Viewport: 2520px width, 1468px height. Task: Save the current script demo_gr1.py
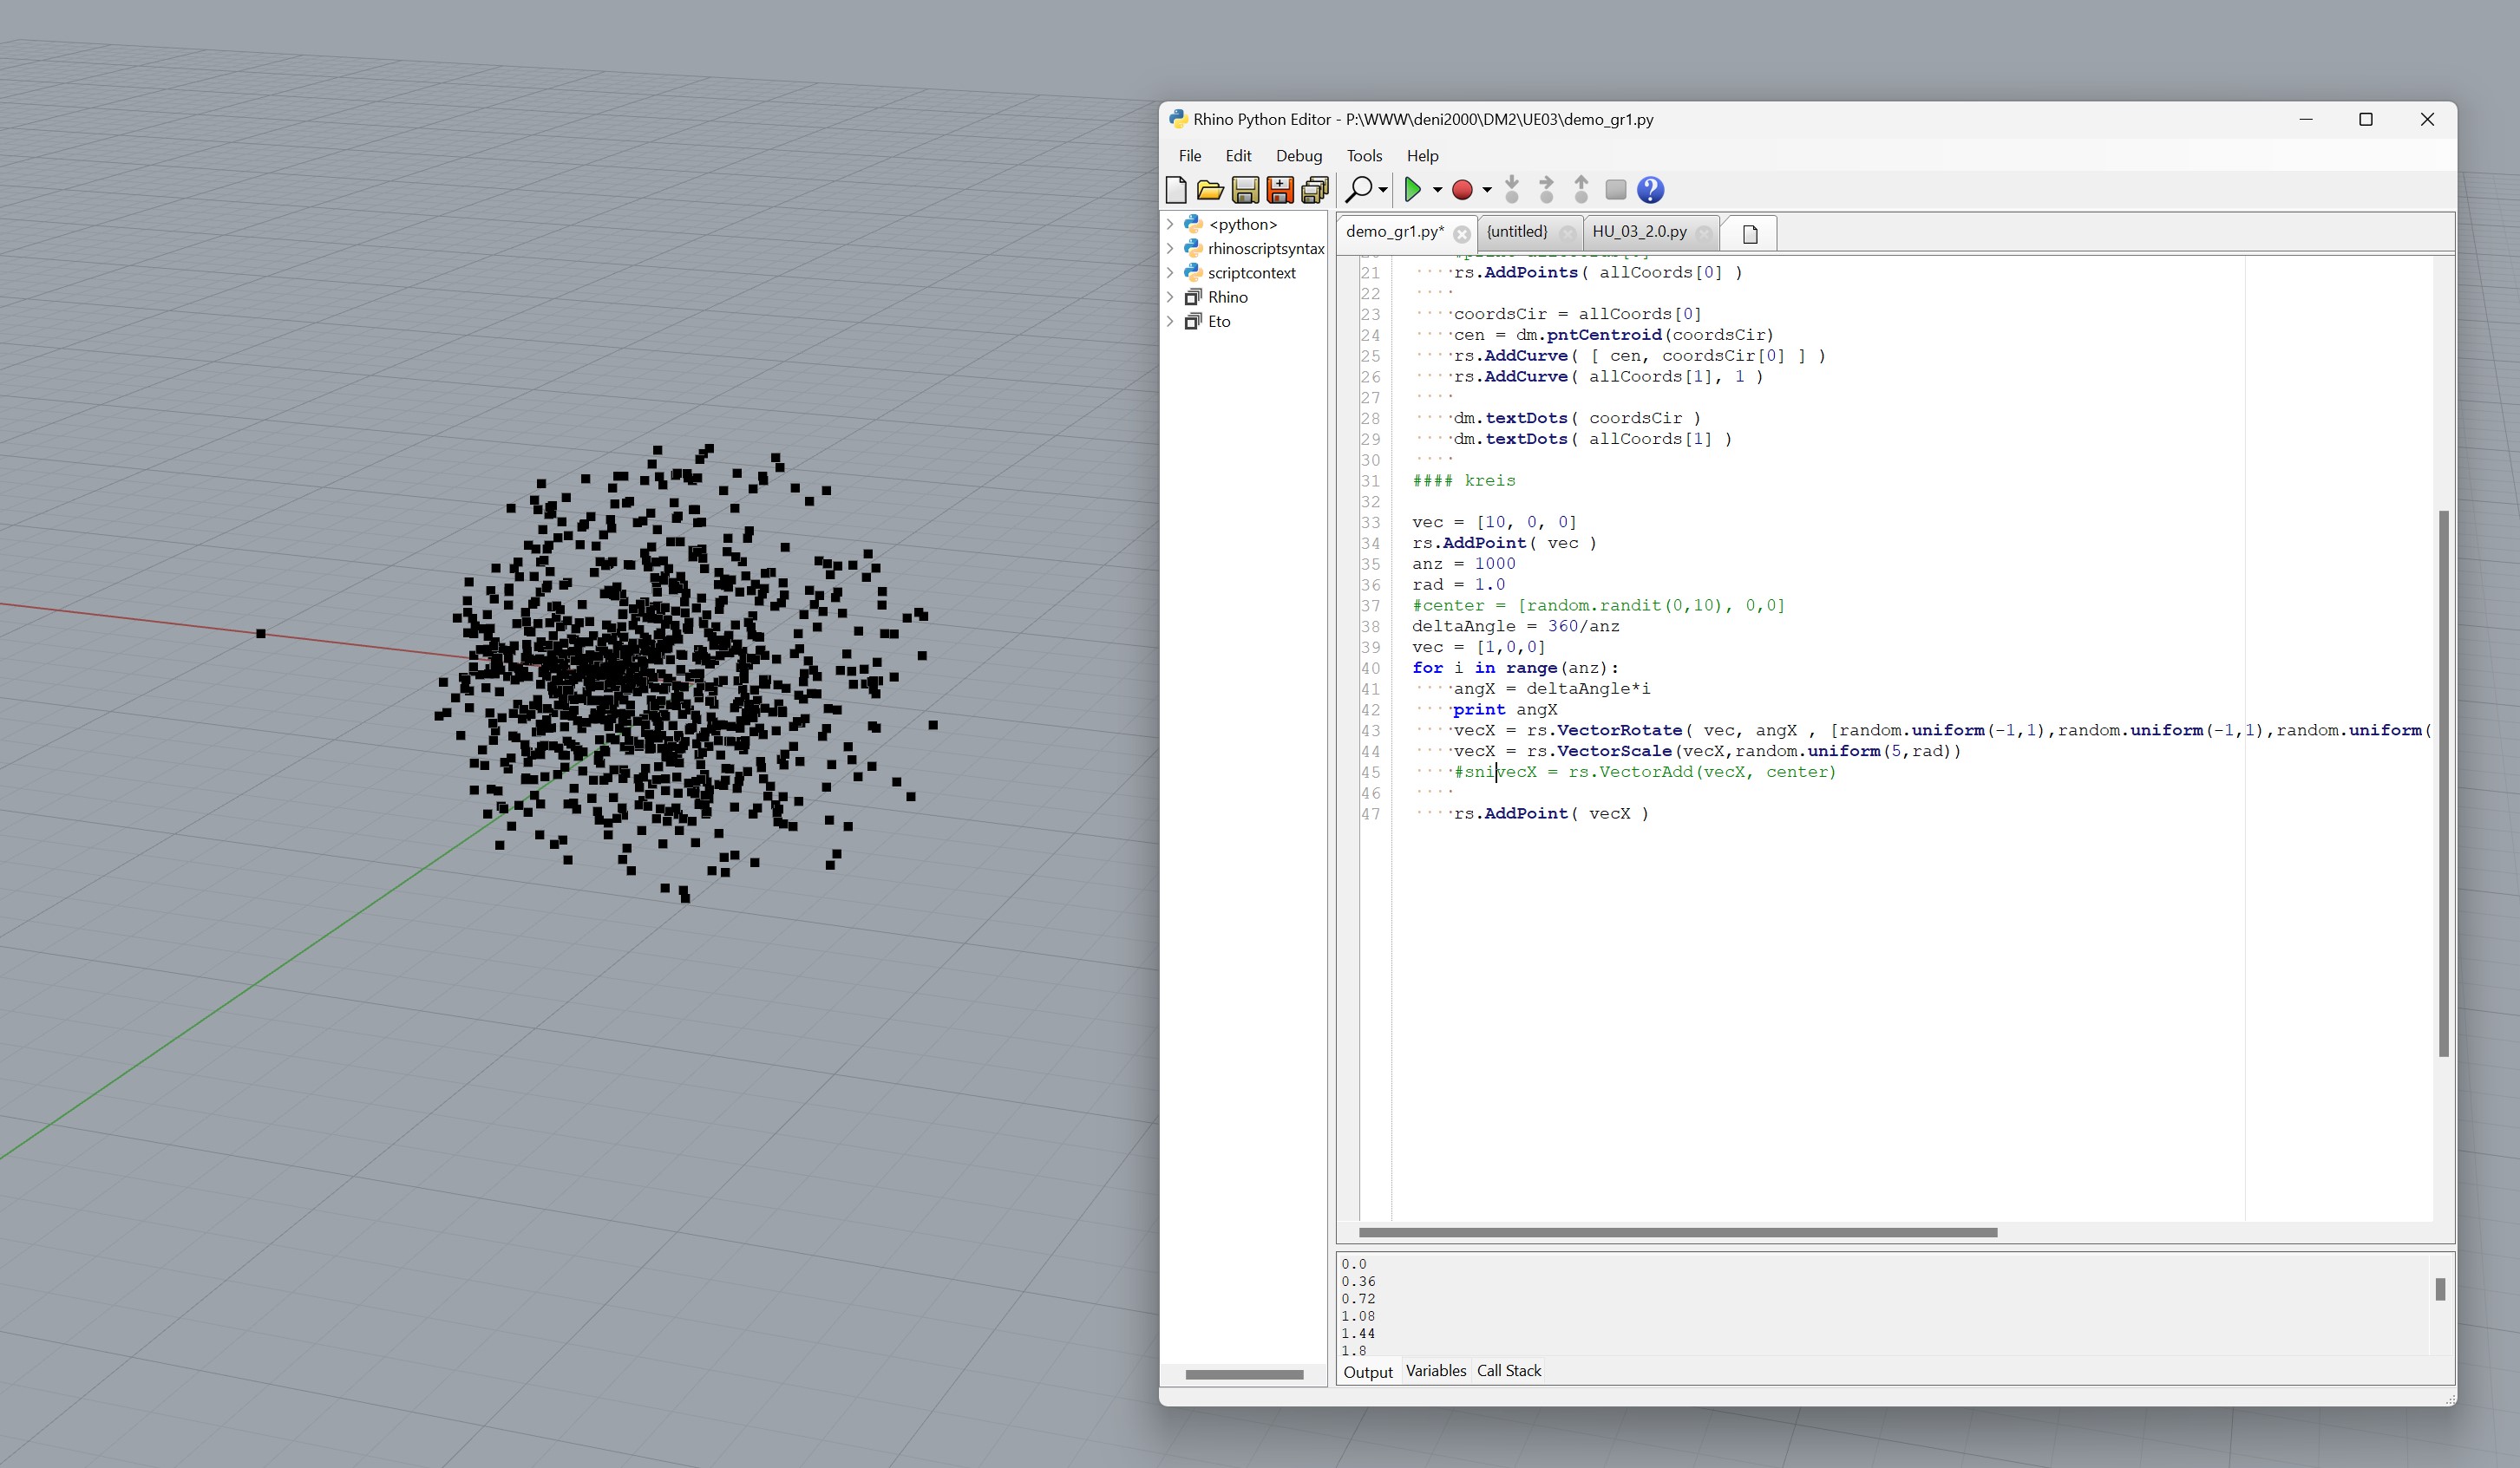coord(1246,190)
